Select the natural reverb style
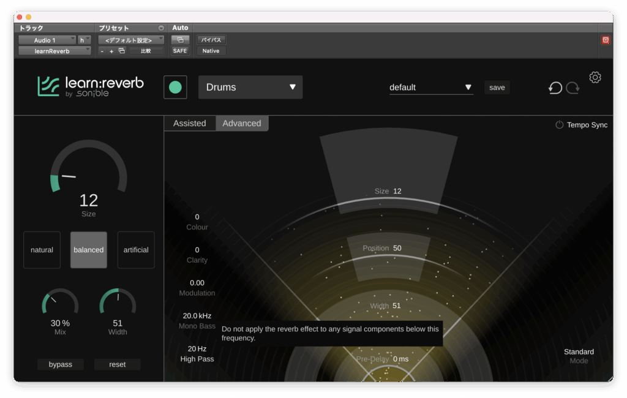The image size is (627, 398). point(42,250)
